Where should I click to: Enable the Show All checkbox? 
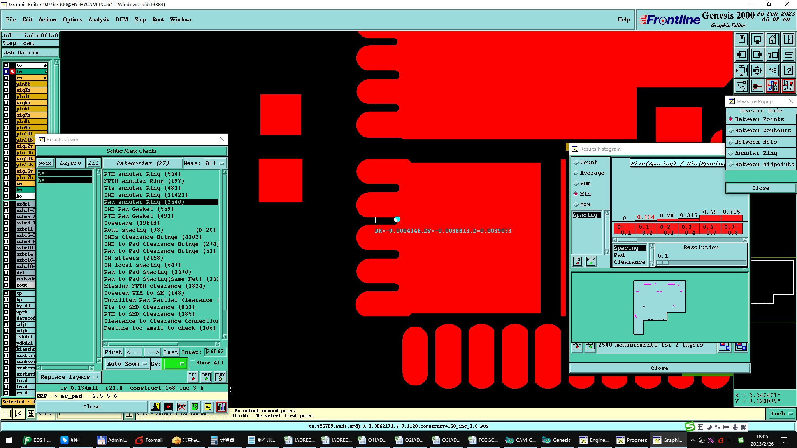tap(193, 363)
